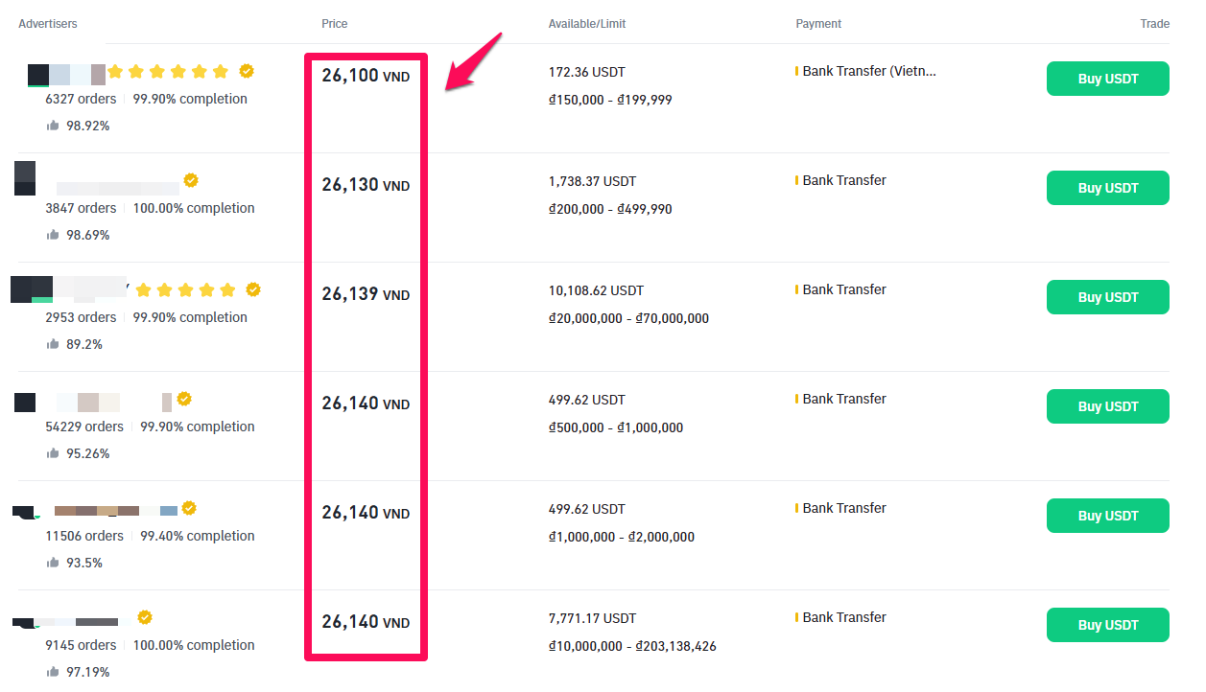The image size is (1206, 692).
Task: Click thumbs-up icon beside 97.19% rating
Action: point(53,672)
